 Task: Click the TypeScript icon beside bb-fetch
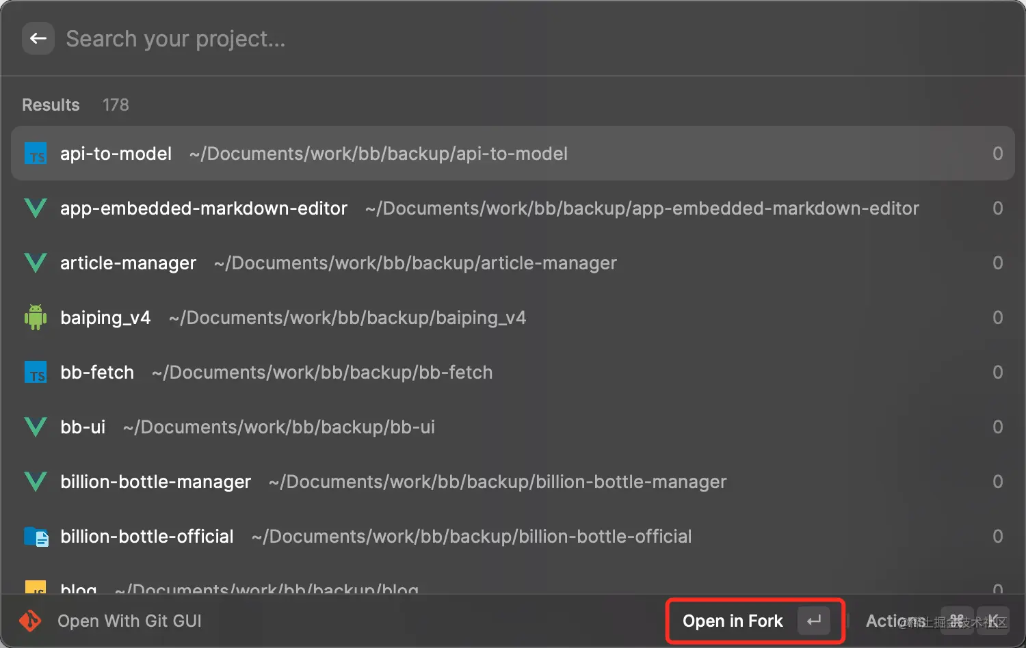pos(36,373)
